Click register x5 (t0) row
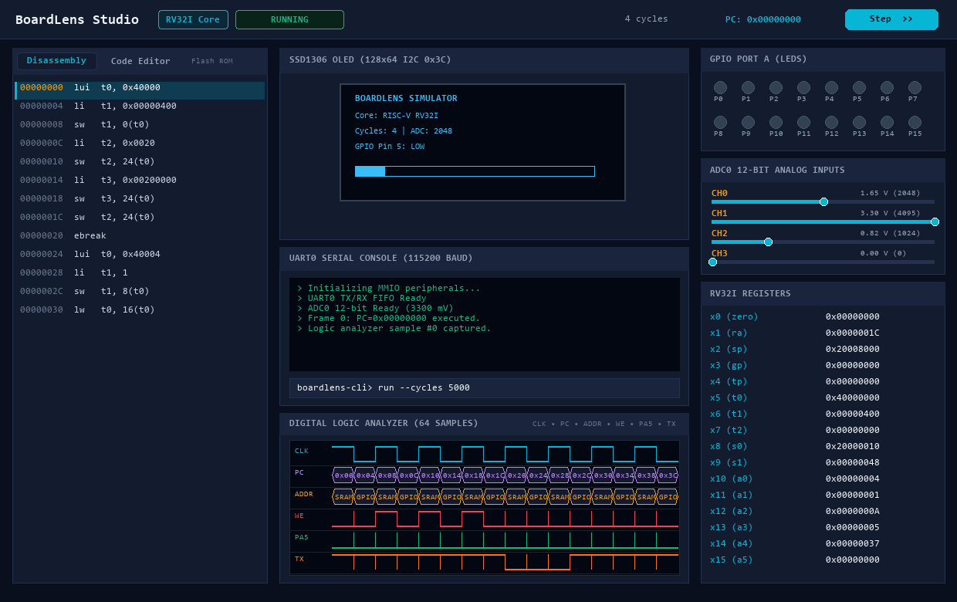This screenshot has width=957, height=602. pyautogui.click(x=823, y=397)
